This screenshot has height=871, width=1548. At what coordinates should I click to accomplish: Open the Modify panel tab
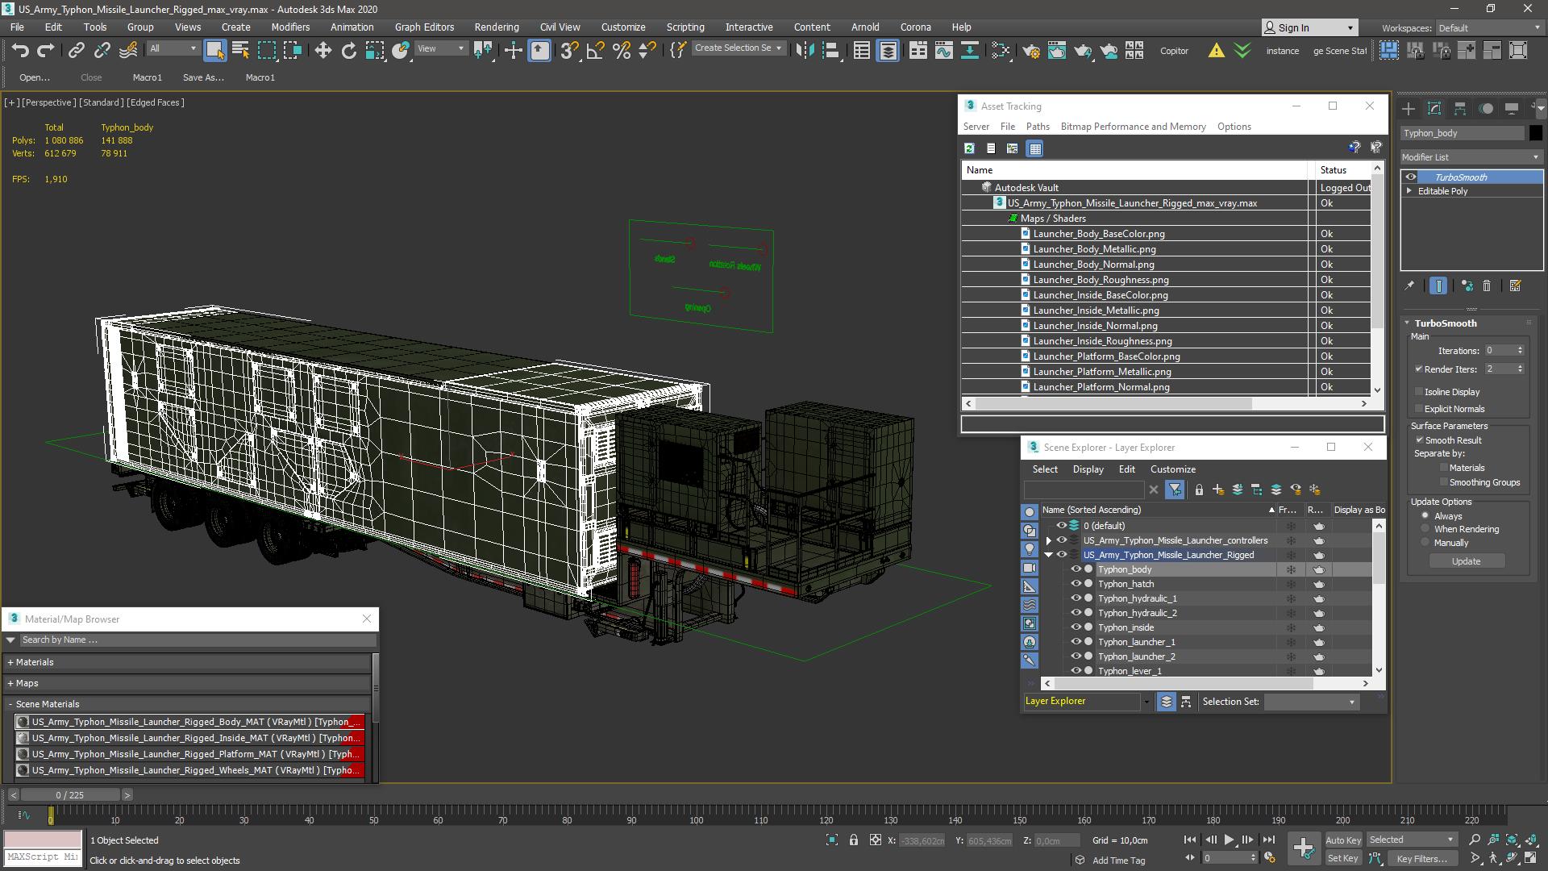point(1434,108)
